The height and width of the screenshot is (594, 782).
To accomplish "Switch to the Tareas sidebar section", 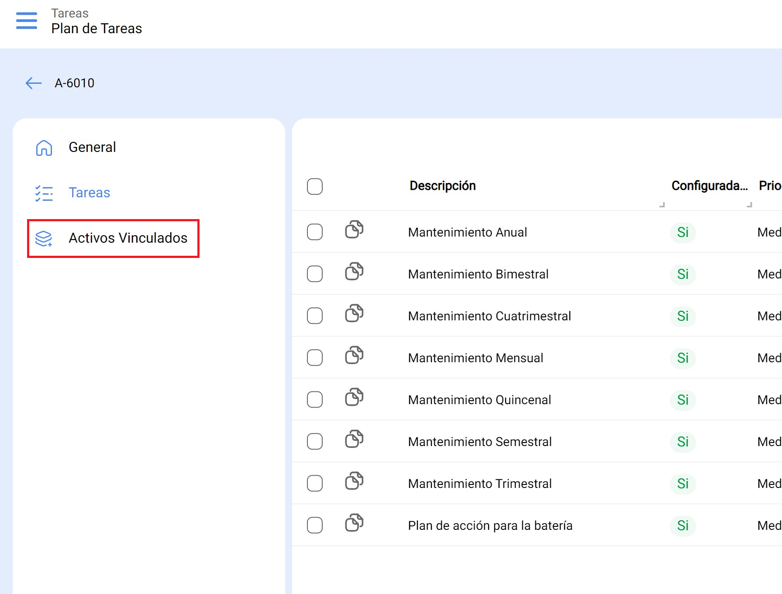I will (89, 193).
